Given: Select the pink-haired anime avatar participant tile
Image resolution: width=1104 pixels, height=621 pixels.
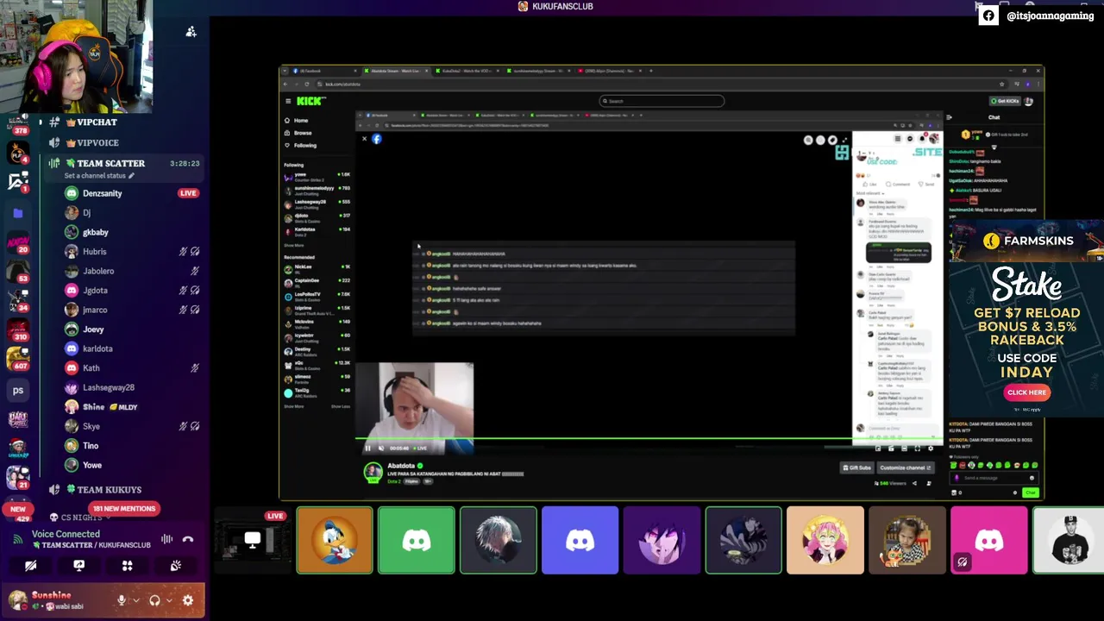Looking at the screenshot, I should (825, 540).
